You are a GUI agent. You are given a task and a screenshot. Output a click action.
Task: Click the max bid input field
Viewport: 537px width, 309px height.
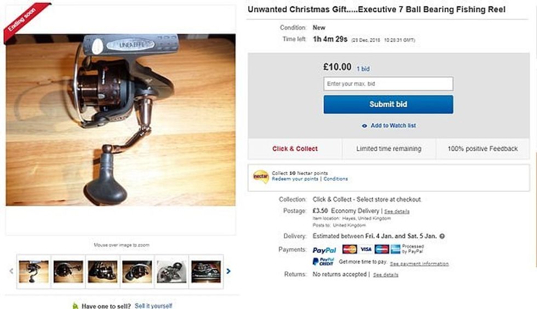pyautogui.click(x=388, y=84)
